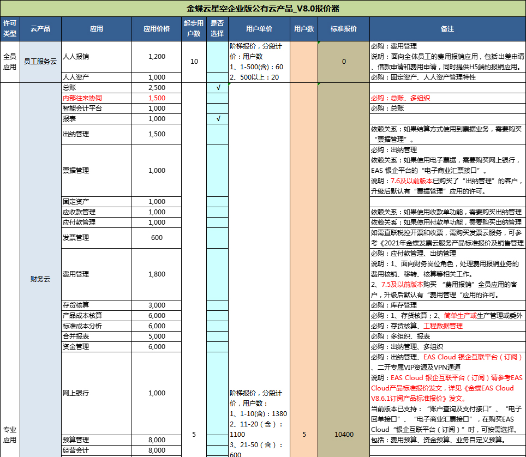Image resolution: width=526 pixels, height=457 pixels.
Task: Select the 起步用户数 header cell
Action: (194, 29)
